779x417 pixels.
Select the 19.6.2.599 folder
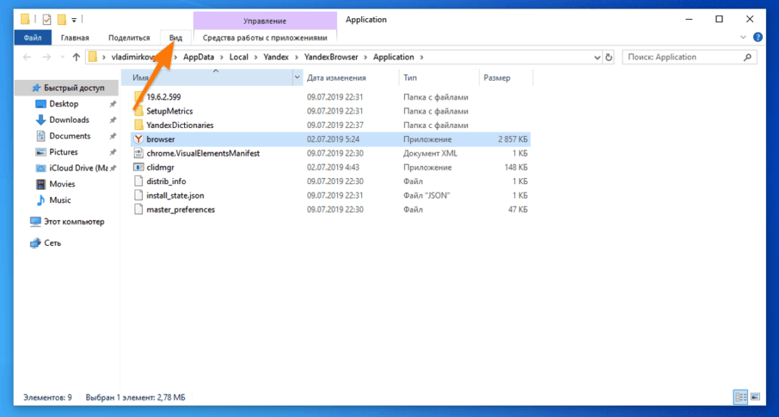pyautogui.click(x=331, y=97)
